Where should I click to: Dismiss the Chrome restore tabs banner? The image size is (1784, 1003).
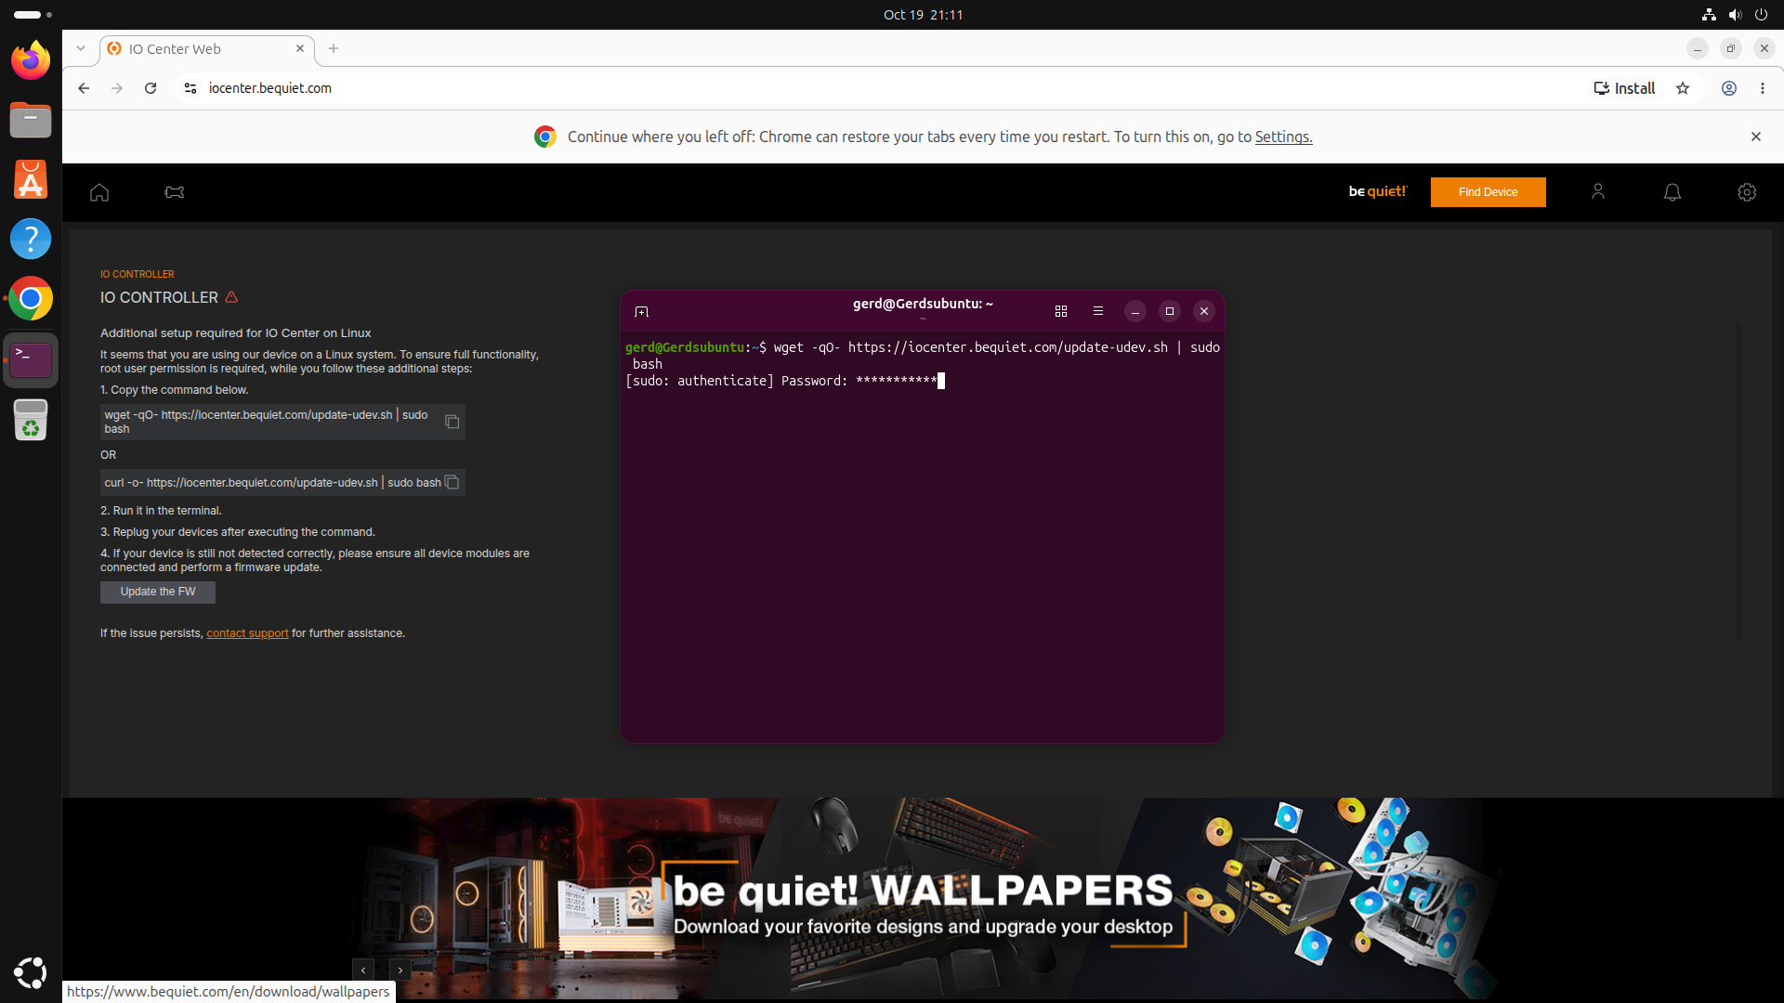coord(1756,137)
